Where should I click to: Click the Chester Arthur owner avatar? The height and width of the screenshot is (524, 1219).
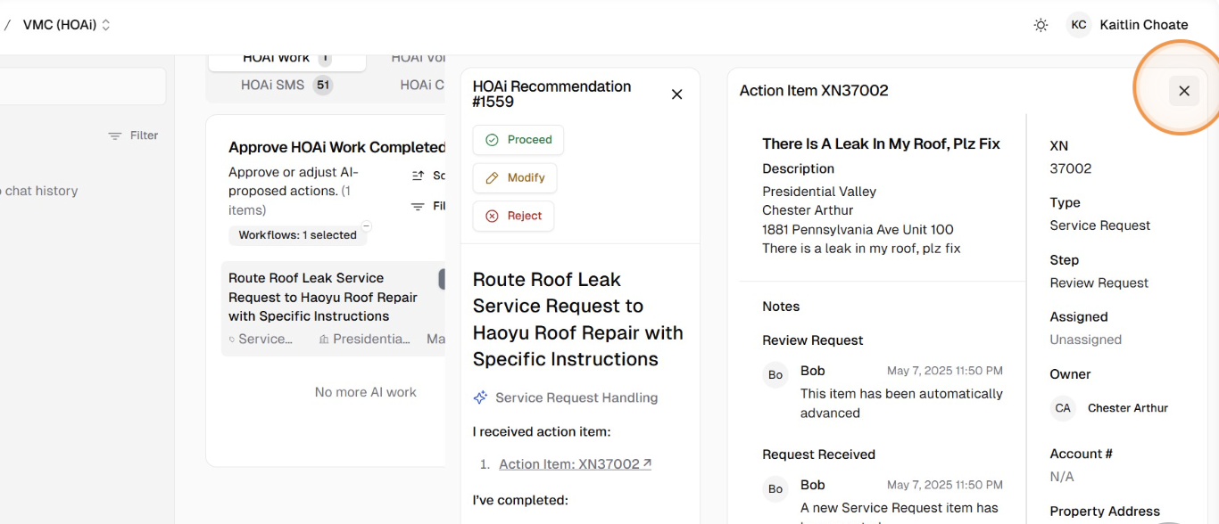(x=1062, y=408)
